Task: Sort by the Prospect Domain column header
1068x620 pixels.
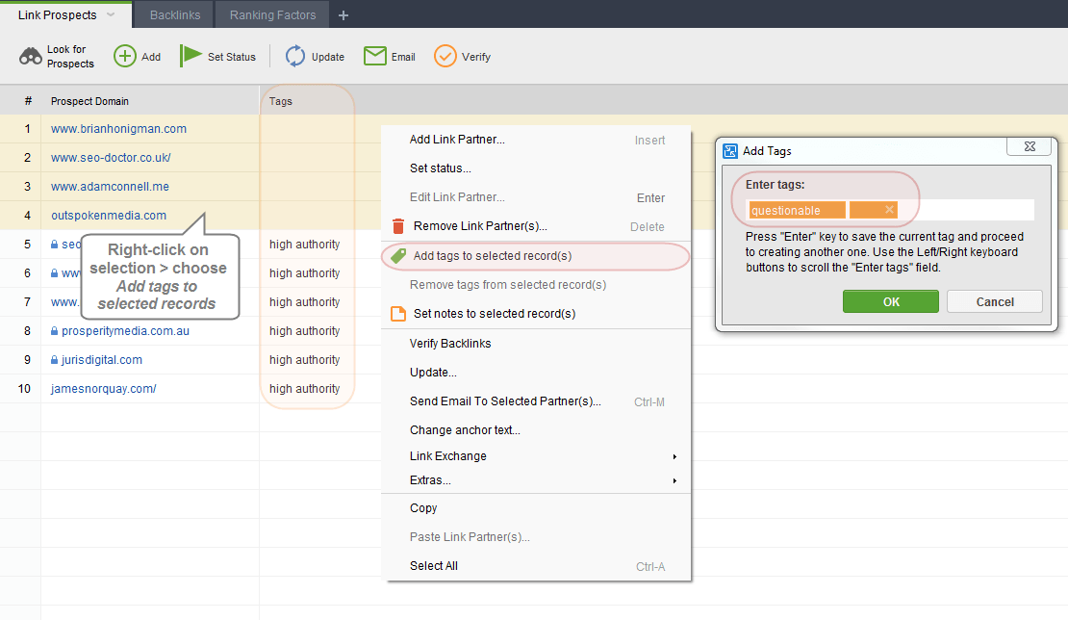Action: coord(89,101)
